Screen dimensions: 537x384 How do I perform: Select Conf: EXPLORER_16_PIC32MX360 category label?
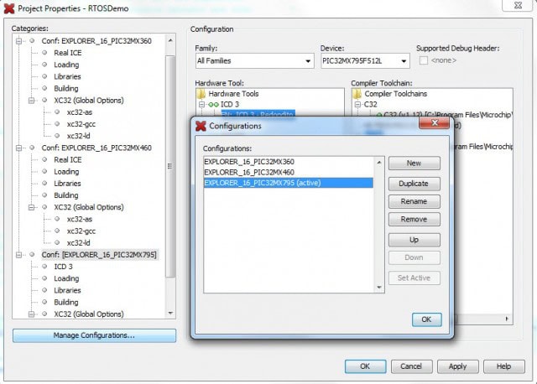point(96,41)
